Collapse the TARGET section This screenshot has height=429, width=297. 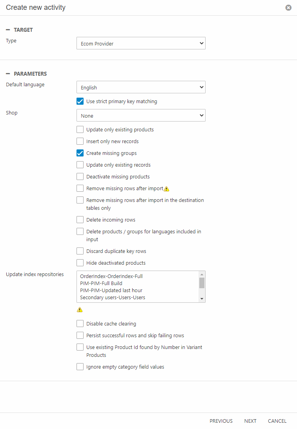click(8, 30)
